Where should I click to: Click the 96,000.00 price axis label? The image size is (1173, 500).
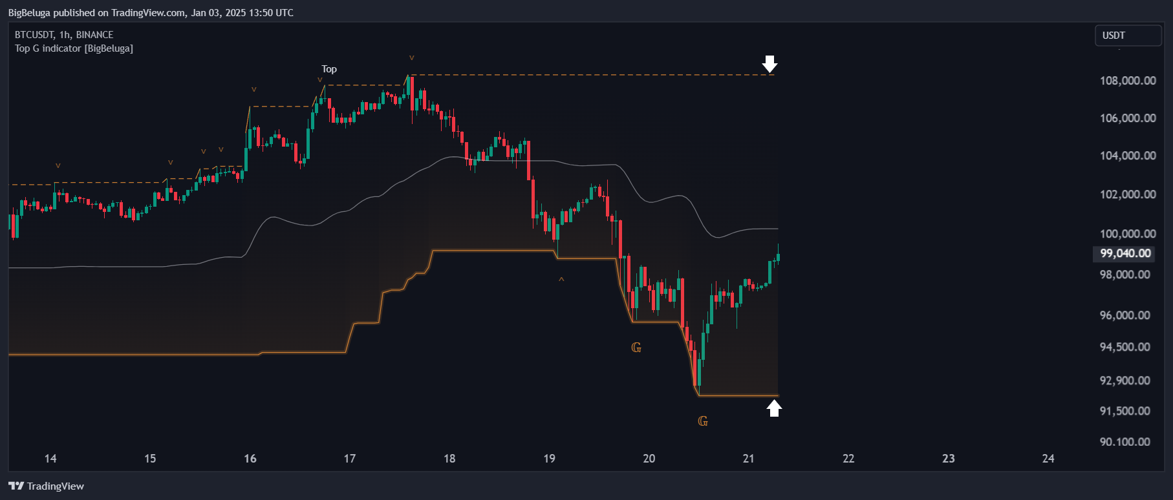(x=1125, y=315)
